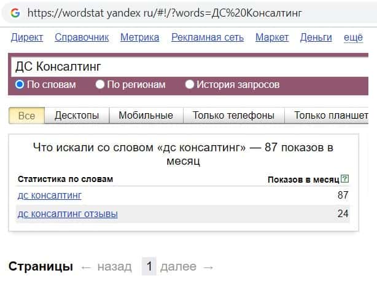Open the Маркет link
The height and width of the screenshot is (297, 377).
pyautogui.click(x=272, y=38)
